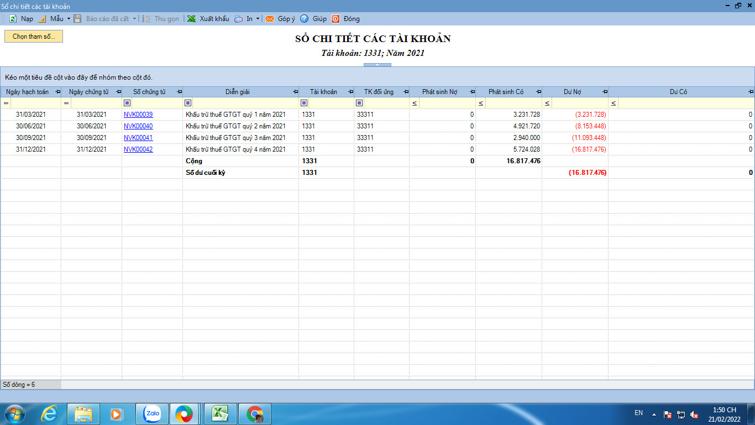Screen dimensions: 755x425
Task: Pin the Ngày hạch toán column
Action: point(57,92)
